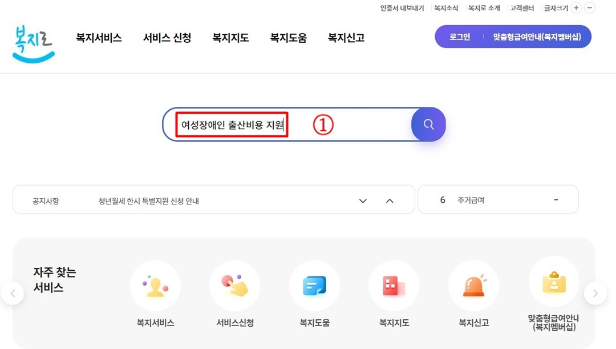Select the 복지신고 alarm bell icon
The height and width of the screenshot is (349, 616).
pos(474,286)
